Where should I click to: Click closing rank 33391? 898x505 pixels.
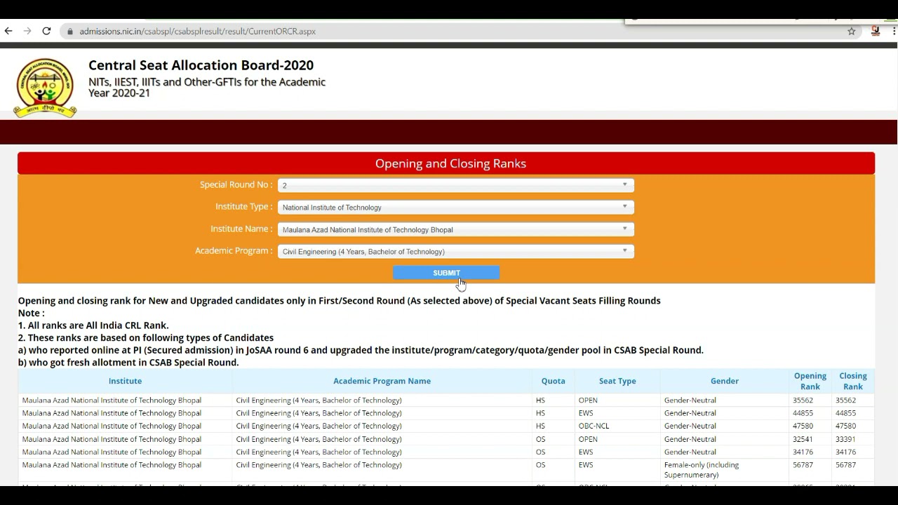(845, 439)
